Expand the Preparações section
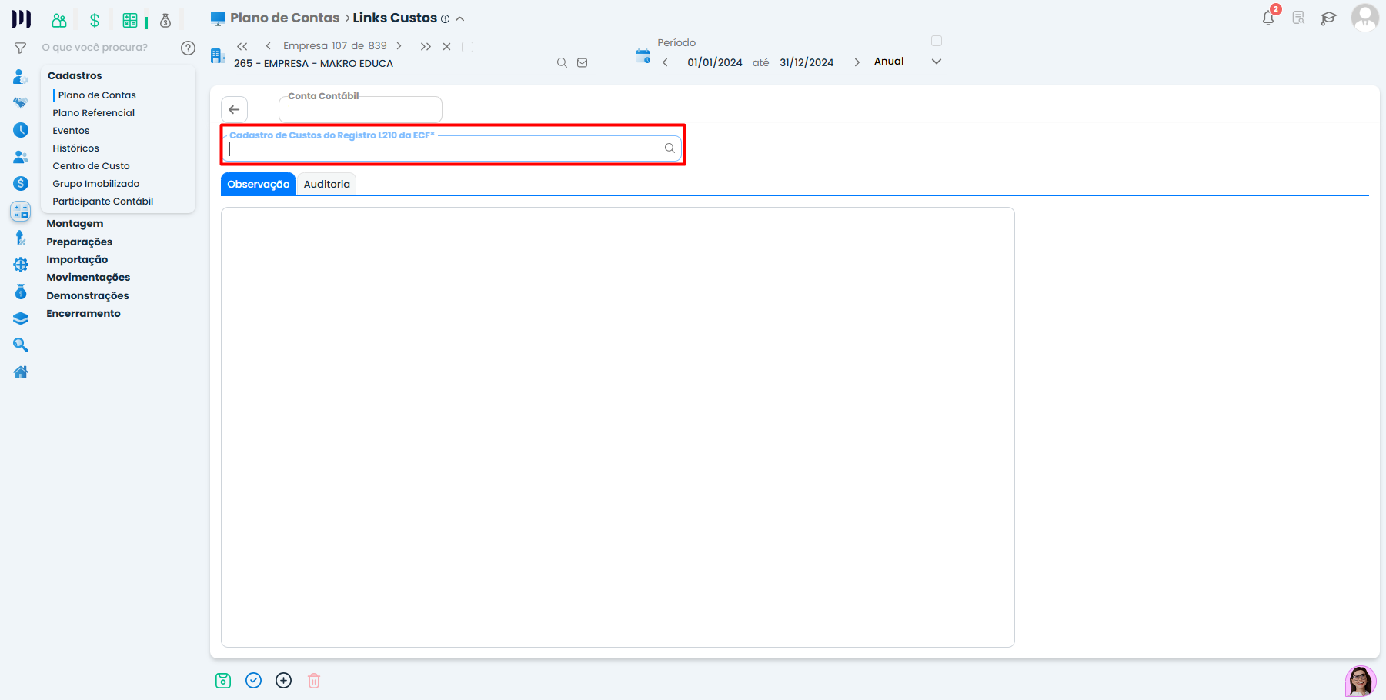The image size is (1386, 700). 79,242
